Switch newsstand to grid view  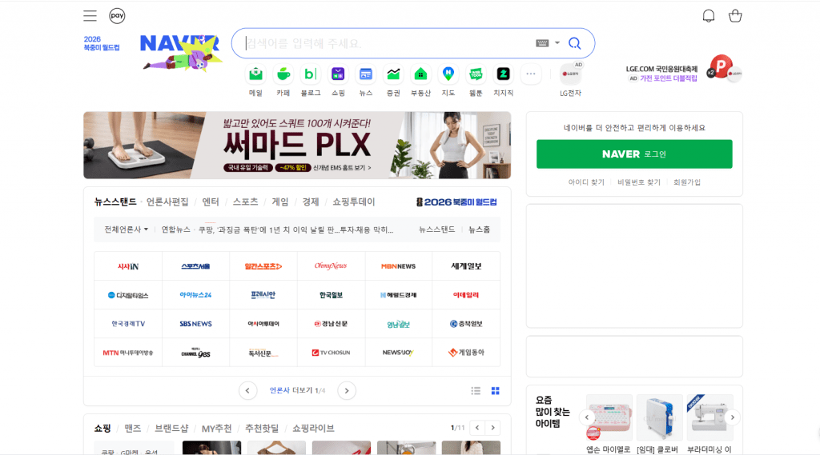[x=495, y=391]
